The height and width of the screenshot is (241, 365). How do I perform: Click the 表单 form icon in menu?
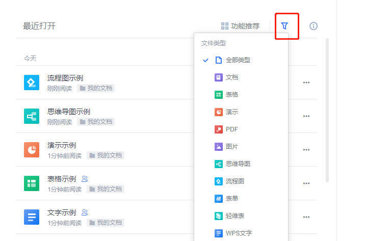pyautogui.click(x=218, y=198)
